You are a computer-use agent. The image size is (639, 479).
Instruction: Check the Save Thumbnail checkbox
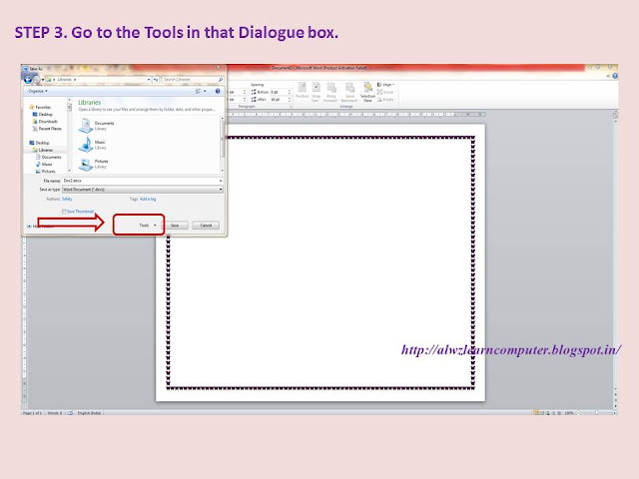coord(64,212)
